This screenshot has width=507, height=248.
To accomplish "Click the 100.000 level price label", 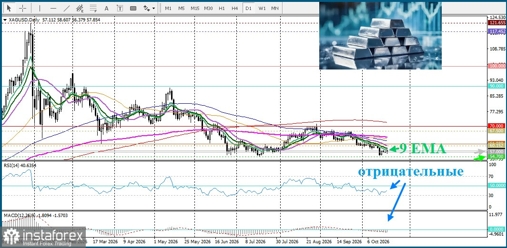I will pos(497,66).
